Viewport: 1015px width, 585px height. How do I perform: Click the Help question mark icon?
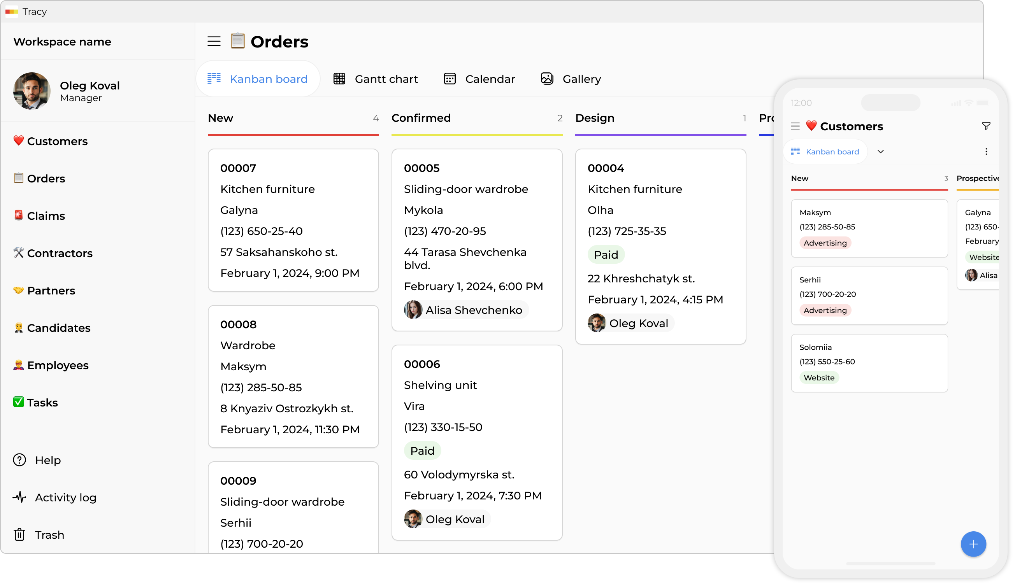[x=19, y=460]
